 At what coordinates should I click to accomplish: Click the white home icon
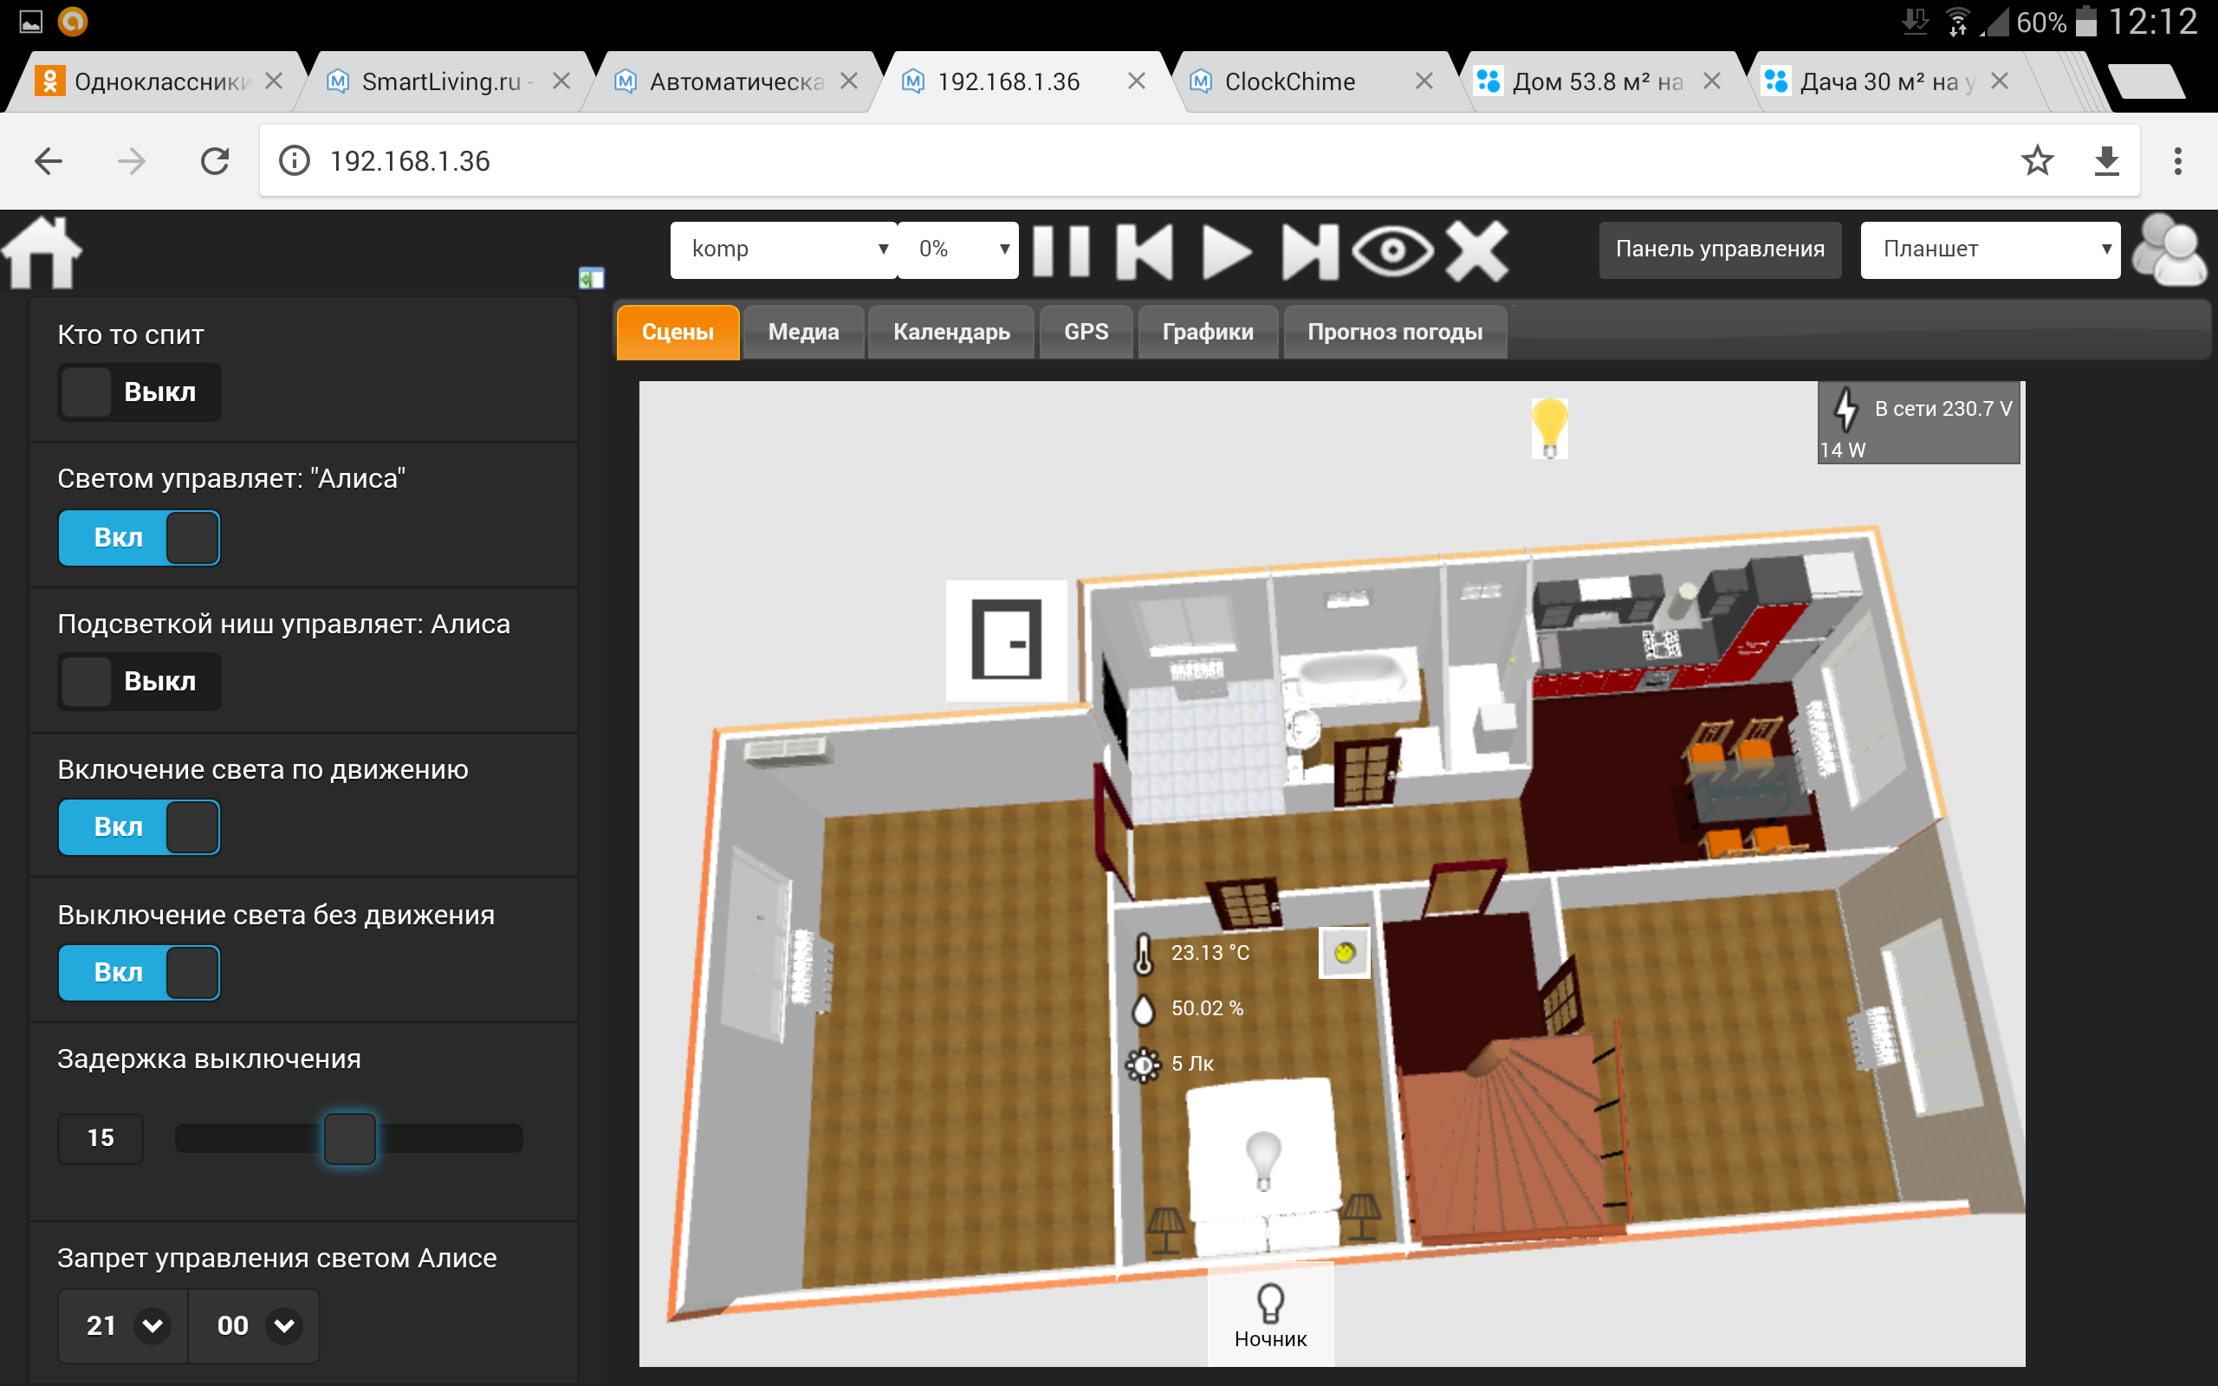(42, 252)
